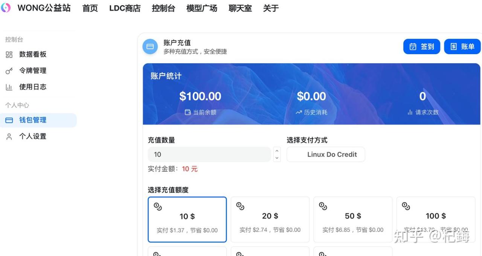The height and width of the screenshot is (256, 482).
Task: Select 钱包管理 wallet management
Action: [33, 120]
